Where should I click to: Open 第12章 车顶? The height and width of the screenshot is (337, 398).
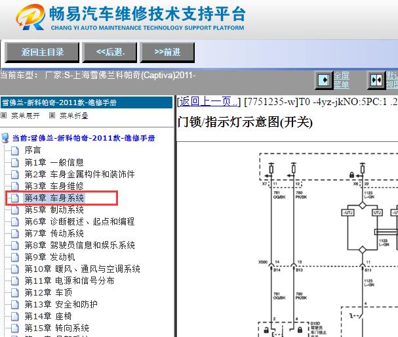tap(49, 292)
